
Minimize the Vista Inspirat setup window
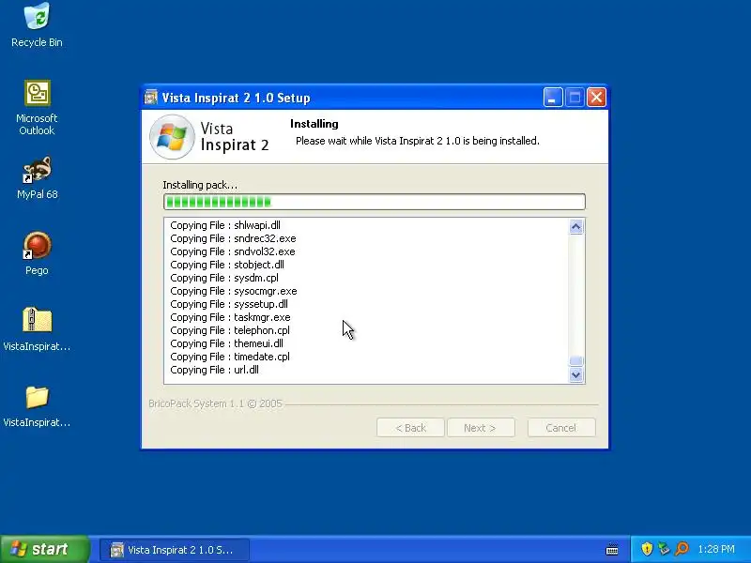point(553,98)
